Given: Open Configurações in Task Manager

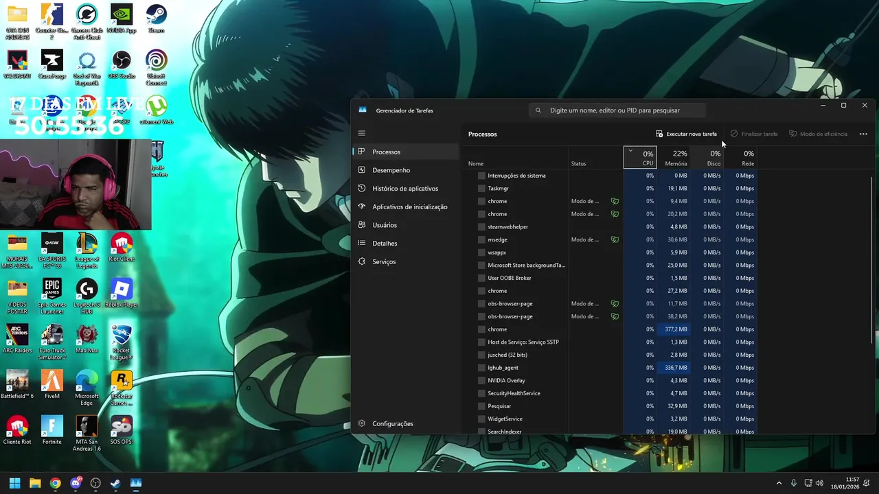Looking at the screenshot, I should tap(405, 423).
